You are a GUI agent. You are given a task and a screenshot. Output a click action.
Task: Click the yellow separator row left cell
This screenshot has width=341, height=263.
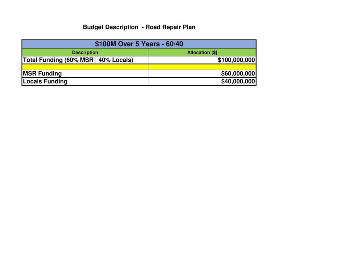pos(85,66)
